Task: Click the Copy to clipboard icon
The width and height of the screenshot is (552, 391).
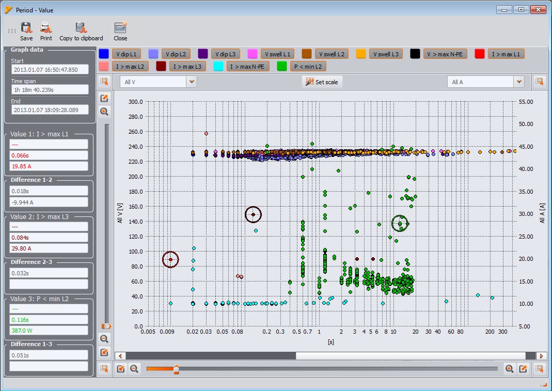Action: (81, 28)
